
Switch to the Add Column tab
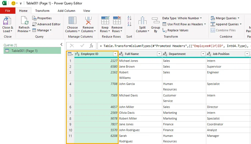coord(66,11)
